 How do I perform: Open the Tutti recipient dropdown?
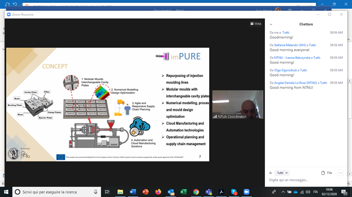tap(282, 173)
